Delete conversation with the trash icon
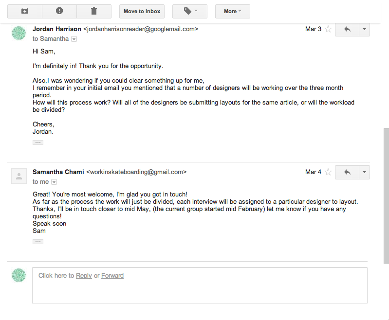Screen dimensions: 389x320 94,11
